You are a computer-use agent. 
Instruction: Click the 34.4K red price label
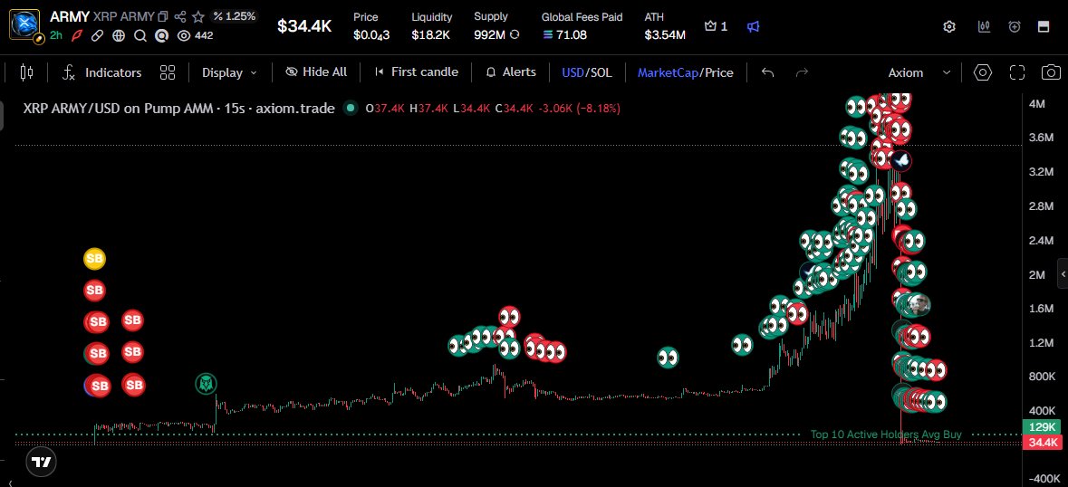(1042, 443)
